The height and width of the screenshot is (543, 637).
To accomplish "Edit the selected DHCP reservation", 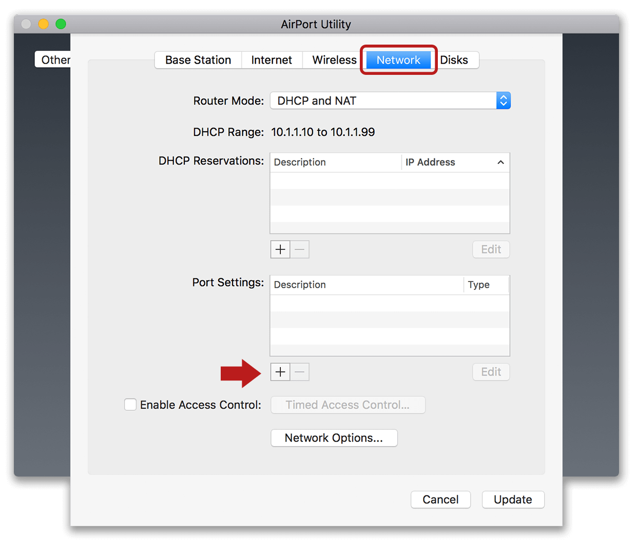I will 491,249.
